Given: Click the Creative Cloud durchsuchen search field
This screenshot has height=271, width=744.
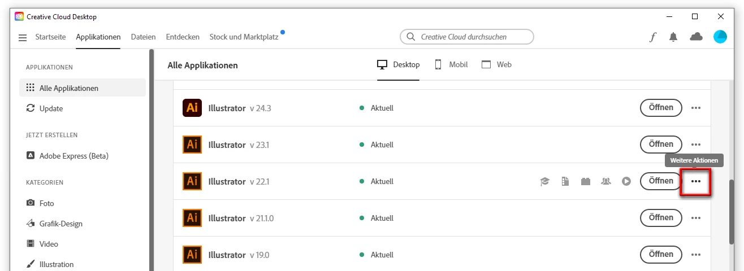Looking at the screenshot, I should point(467,37).
